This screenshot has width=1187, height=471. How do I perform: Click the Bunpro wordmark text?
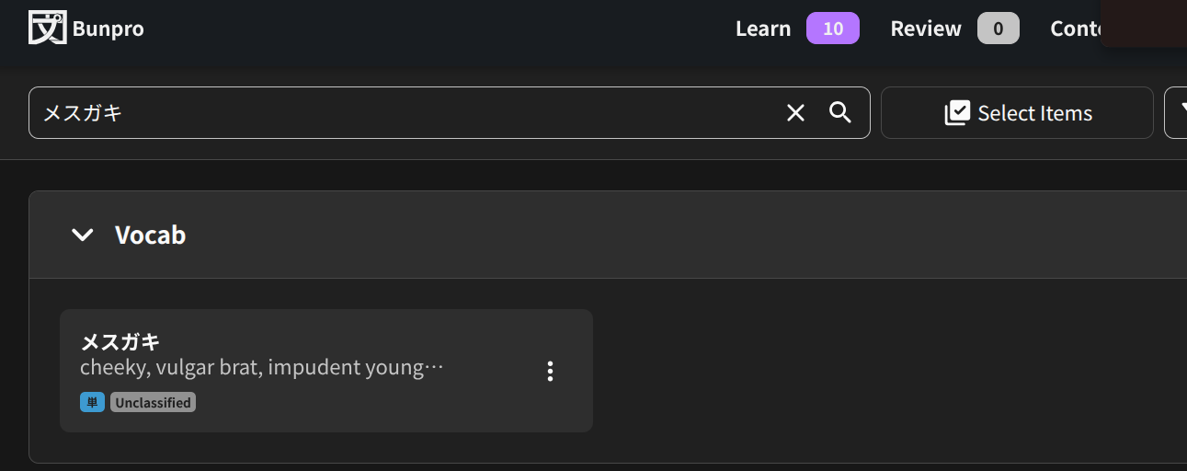pyautogui.click(x=108, y=29)
